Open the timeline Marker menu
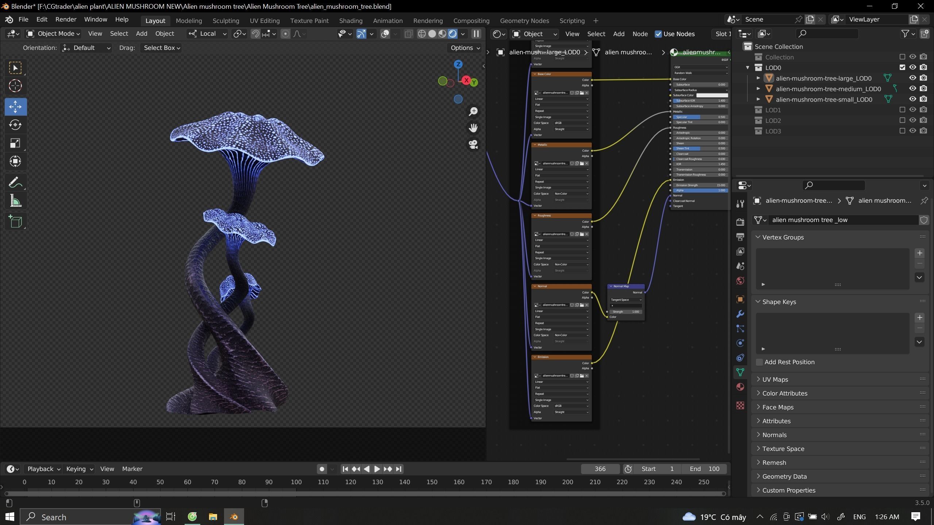Image resolution: width=934 pixels, height=525 pixels. point(132,469)
